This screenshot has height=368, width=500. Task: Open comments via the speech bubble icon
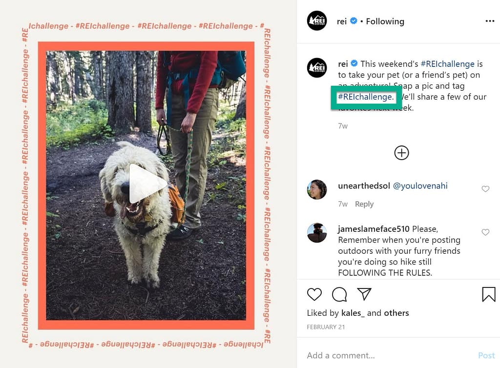339,294
